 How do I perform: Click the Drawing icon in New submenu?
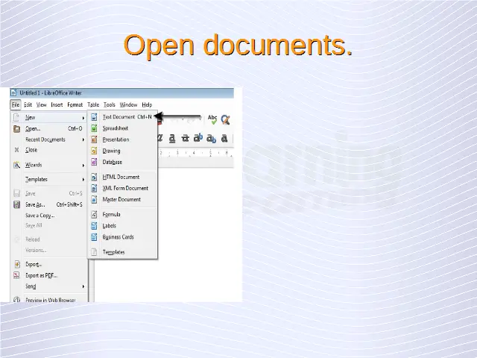point(94,151)
